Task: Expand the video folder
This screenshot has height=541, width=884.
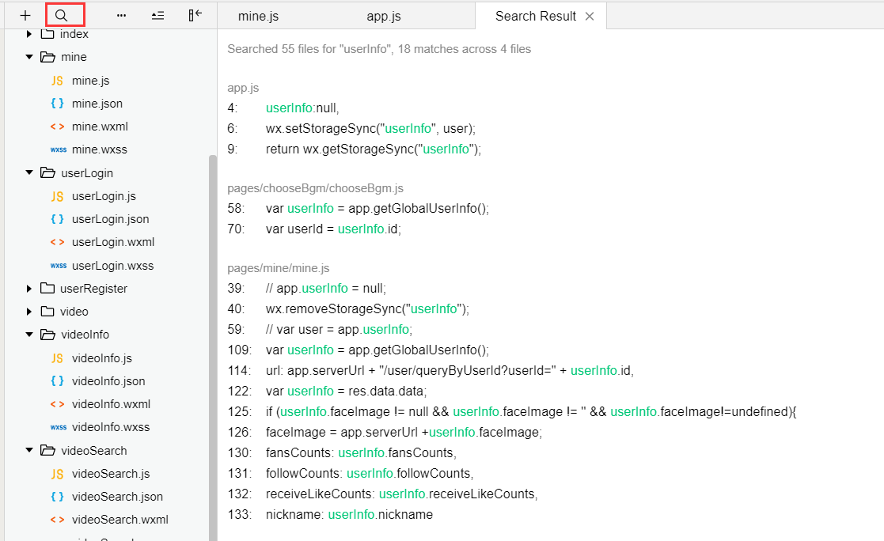Action: point(29,312)
